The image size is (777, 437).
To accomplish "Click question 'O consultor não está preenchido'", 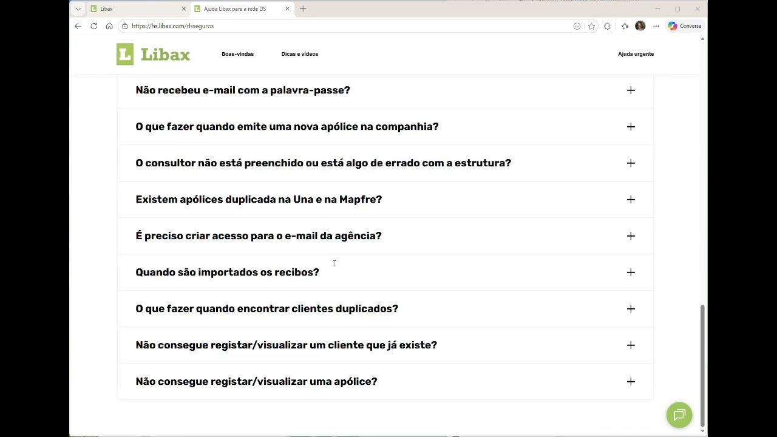I will coord(323,163).
